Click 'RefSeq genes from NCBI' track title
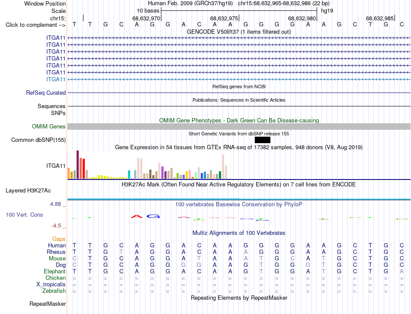This screenshot has height=314, width=411. (239, 87)
